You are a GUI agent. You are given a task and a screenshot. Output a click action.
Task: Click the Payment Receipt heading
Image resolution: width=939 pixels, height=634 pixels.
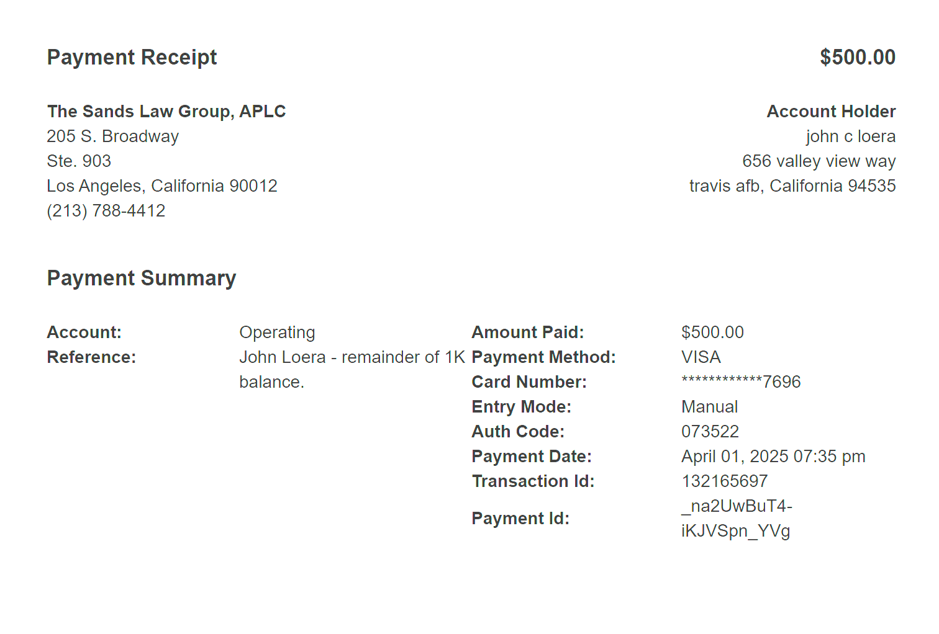(132, 57)
